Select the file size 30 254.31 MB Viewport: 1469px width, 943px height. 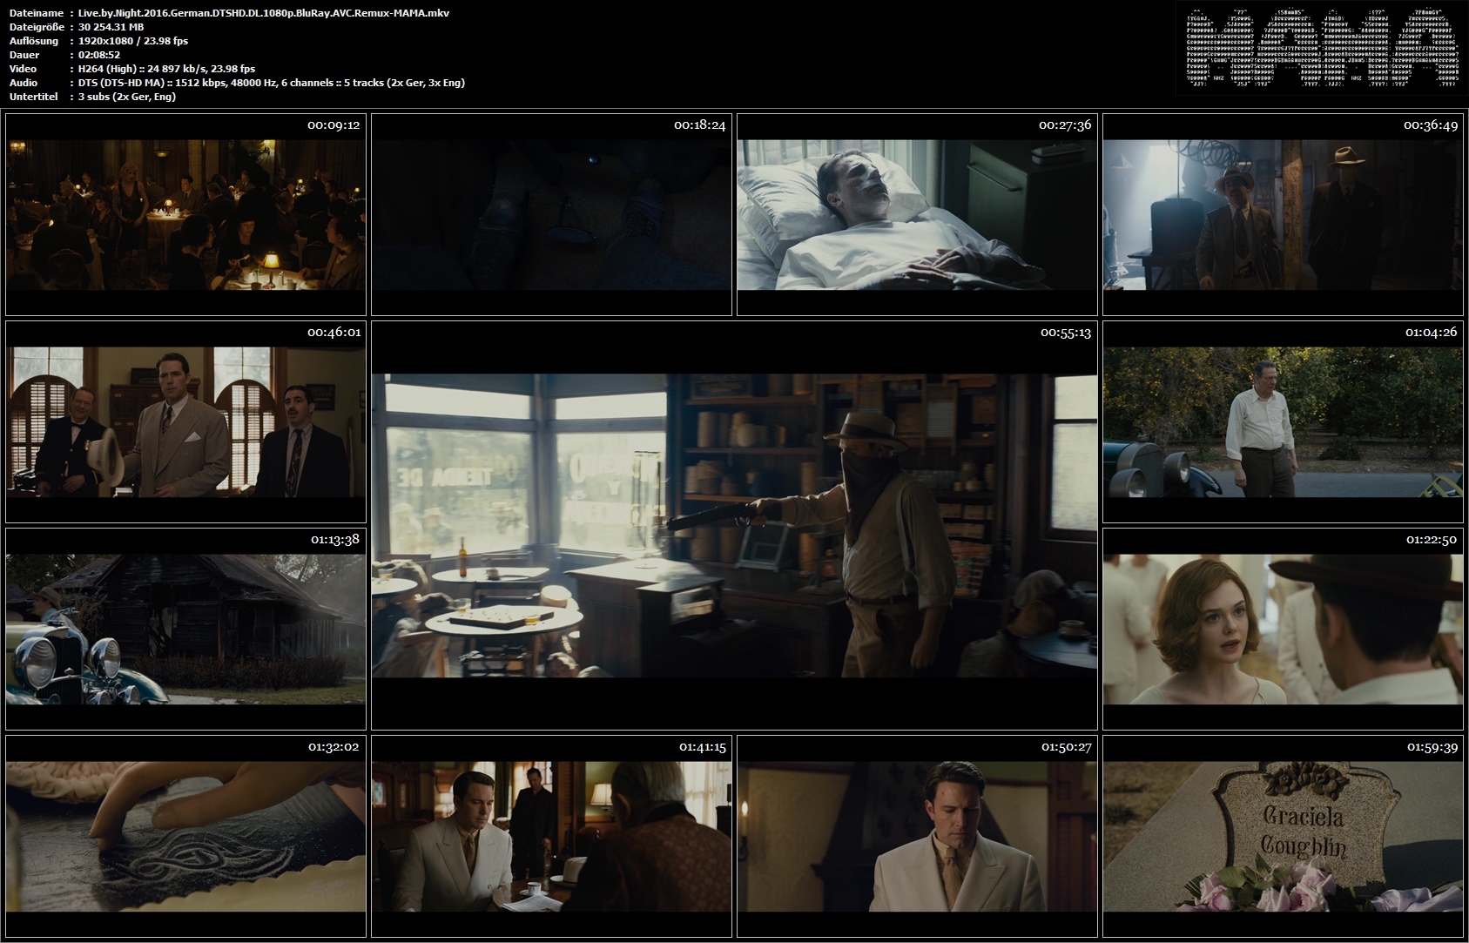[111, 27]
